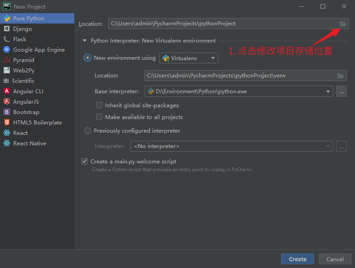355x268 pixels.
Task: Click the AngularJS icon in list
Action: 7,102
